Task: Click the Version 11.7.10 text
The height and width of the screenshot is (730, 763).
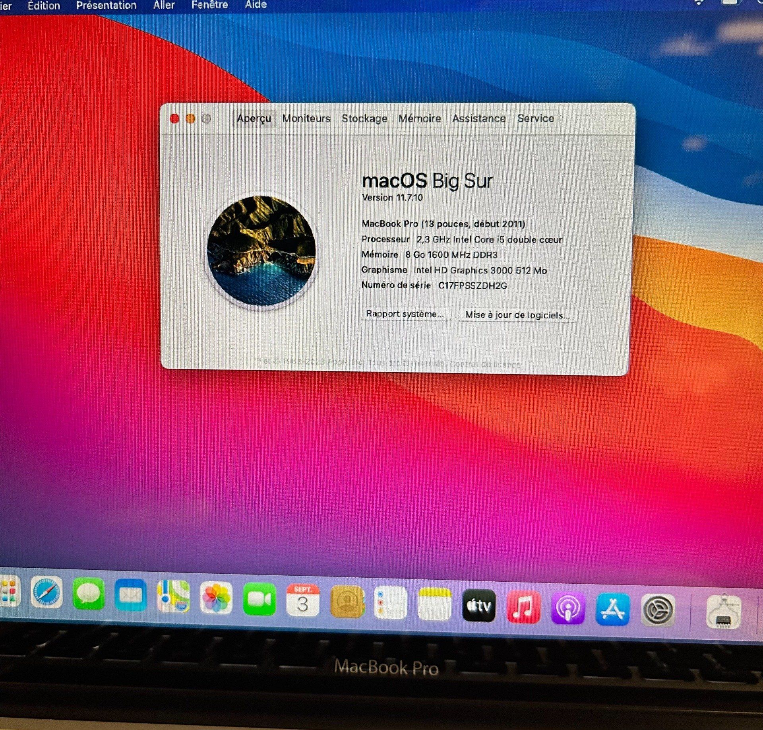Action: [x=392, y=198]
